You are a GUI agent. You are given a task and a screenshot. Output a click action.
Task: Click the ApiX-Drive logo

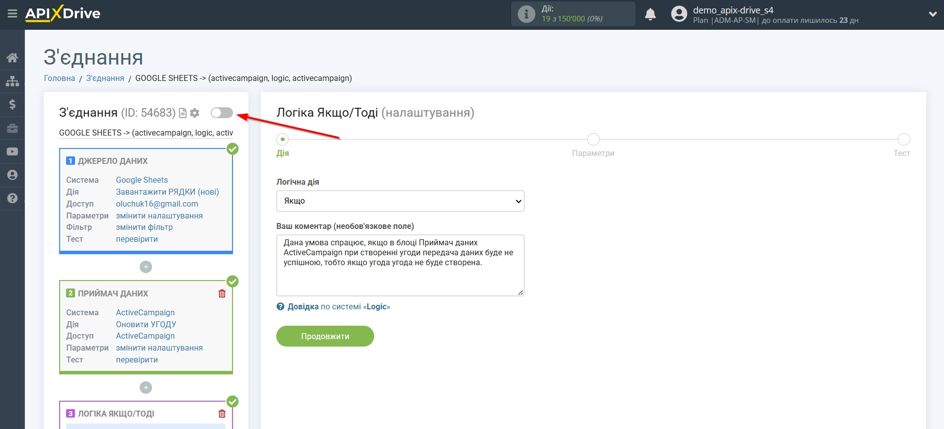point(63,14)
